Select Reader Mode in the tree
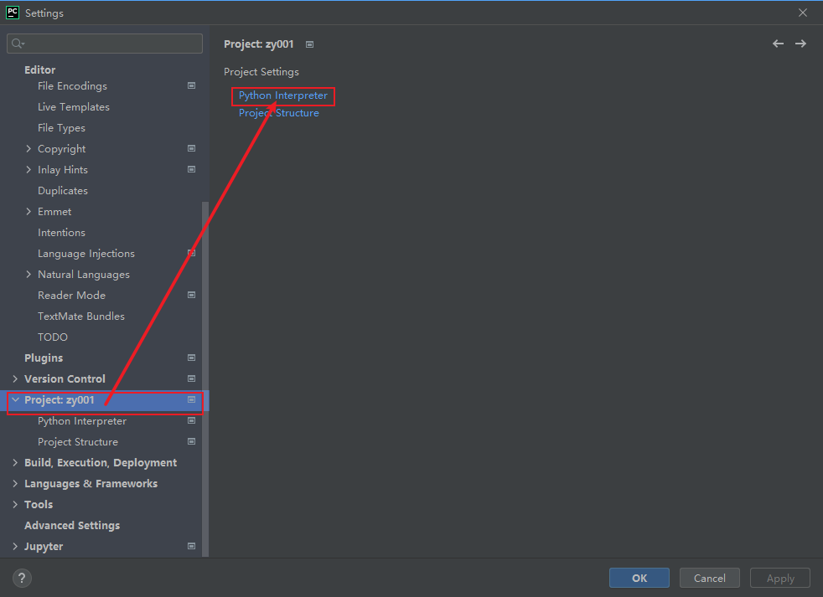This screenshot has width=823, height=597. (71, 296)
